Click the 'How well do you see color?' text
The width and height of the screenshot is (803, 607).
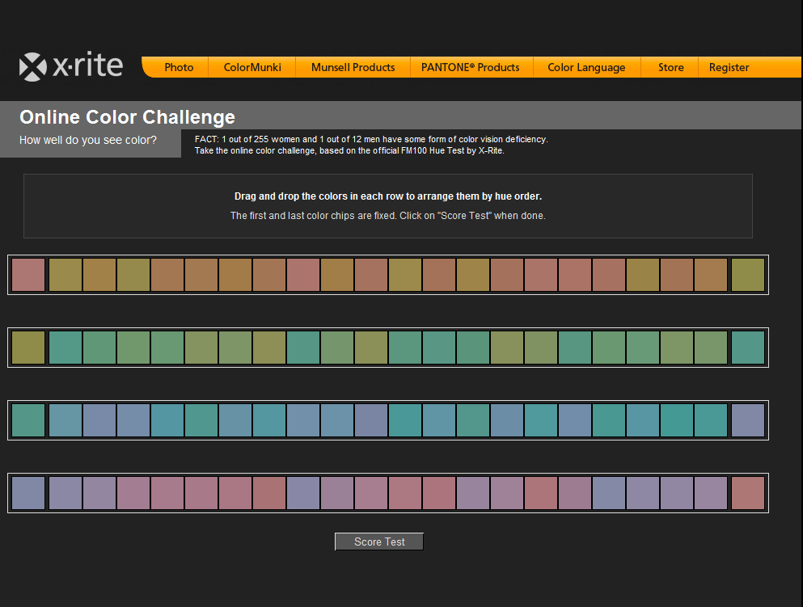pyautogui.click(x=88, y=140)
